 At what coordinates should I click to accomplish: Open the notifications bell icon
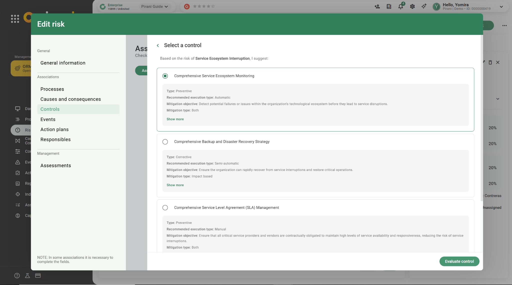pyautogui.click(x=400, y=6)
